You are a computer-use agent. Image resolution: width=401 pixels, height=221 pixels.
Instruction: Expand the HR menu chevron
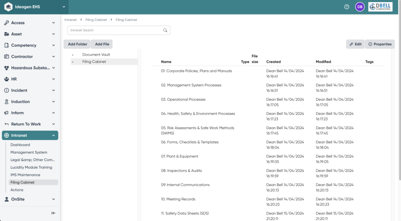click(x=53, y=79)
